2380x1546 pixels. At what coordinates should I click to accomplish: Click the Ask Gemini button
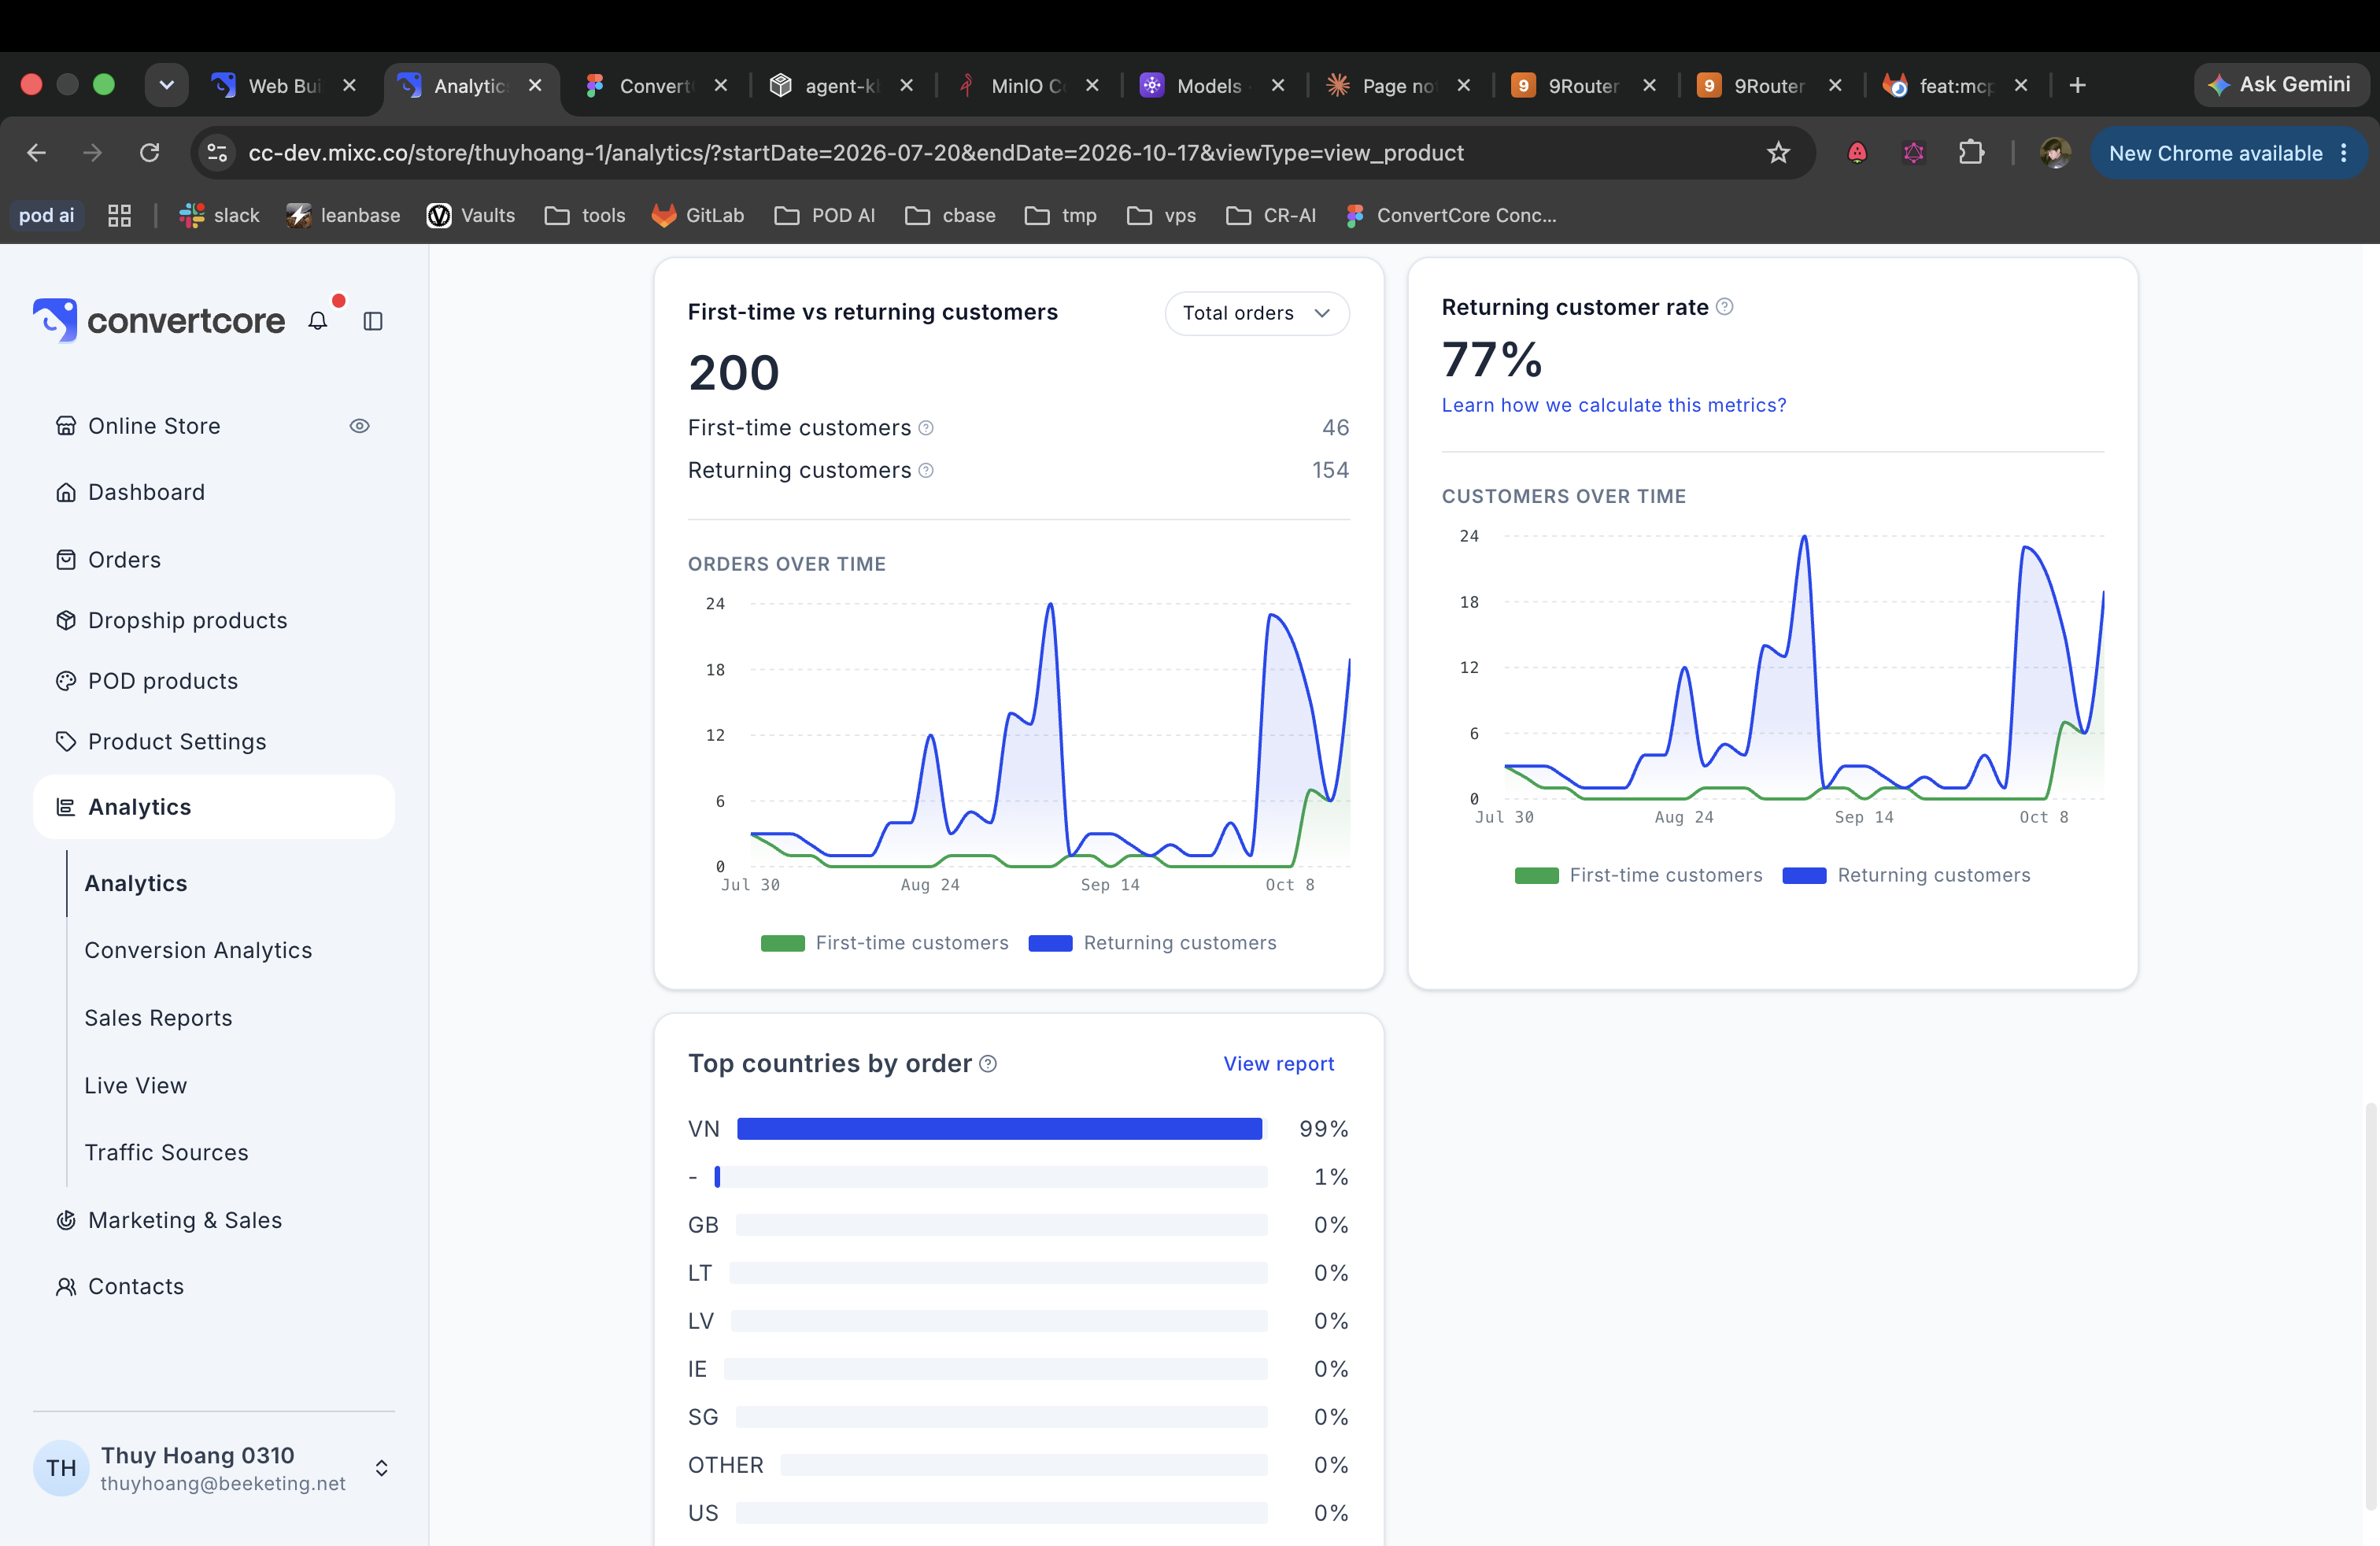(2280, 85)
